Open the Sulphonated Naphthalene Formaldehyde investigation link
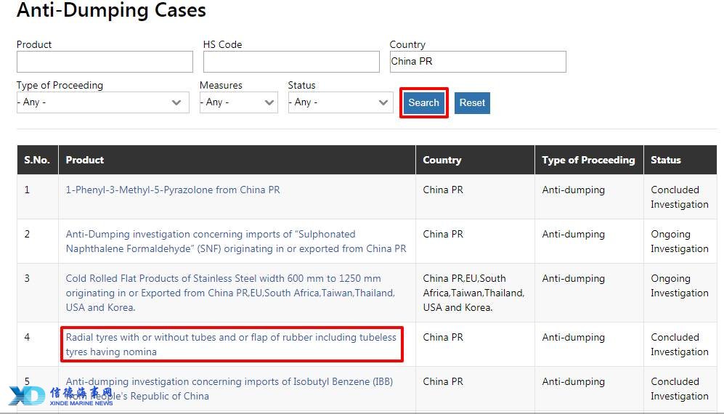Viewport: 724px width, 414px height. 235,241
